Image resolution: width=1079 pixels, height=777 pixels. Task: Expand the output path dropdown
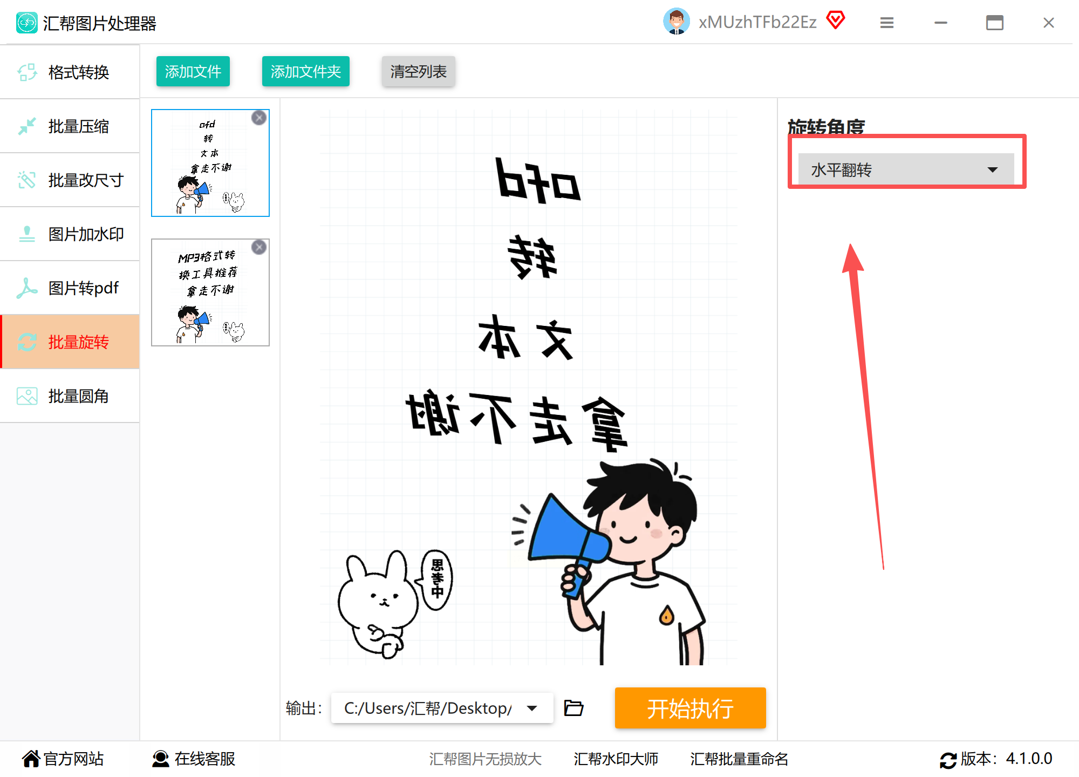(532, 708)
